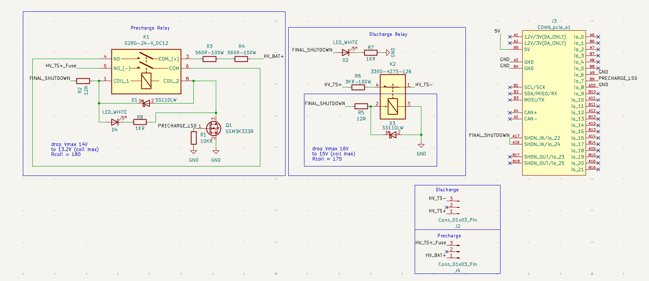Screen dimensions: 649x281
Task: Select diode D1 symbol
Action: coord(146,103)
